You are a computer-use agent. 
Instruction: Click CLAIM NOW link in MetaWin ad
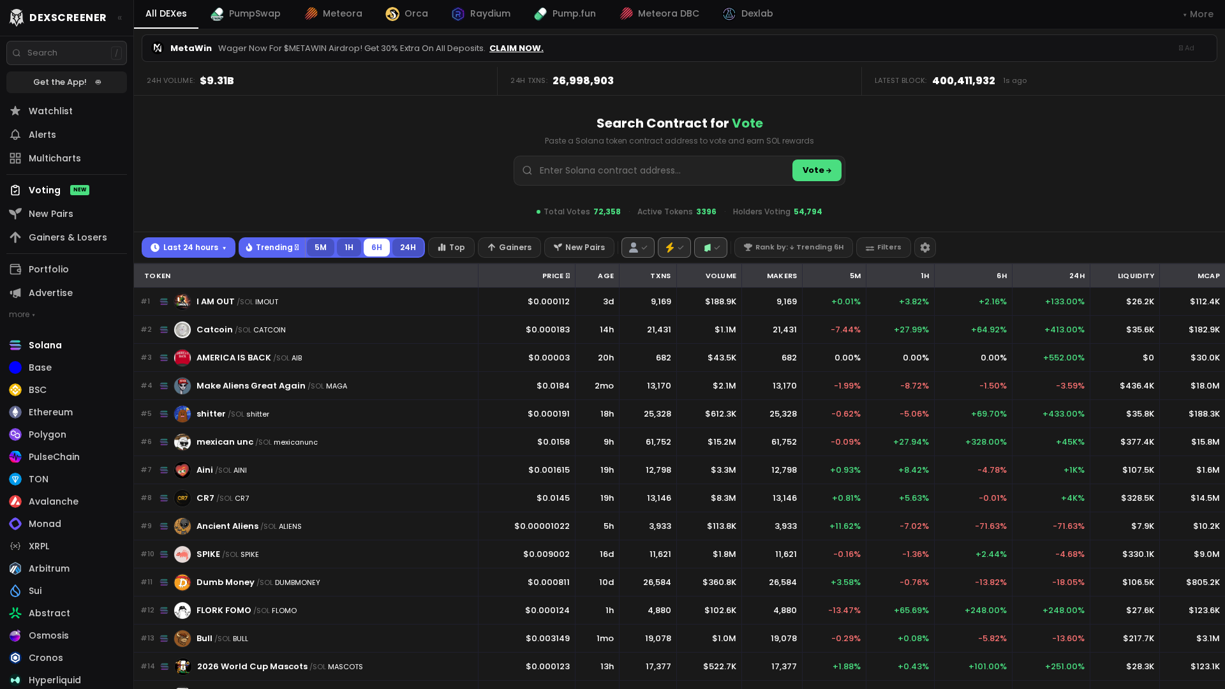[x=516, y=48]
